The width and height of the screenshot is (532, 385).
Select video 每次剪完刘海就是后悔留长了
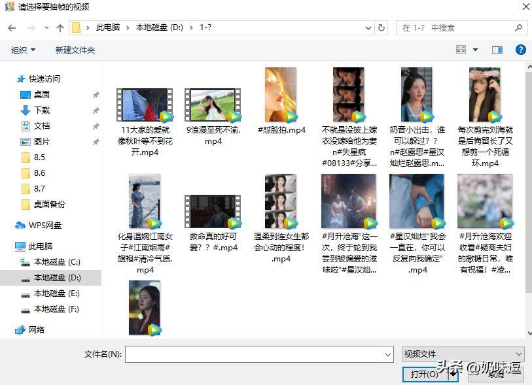(485, 117)
